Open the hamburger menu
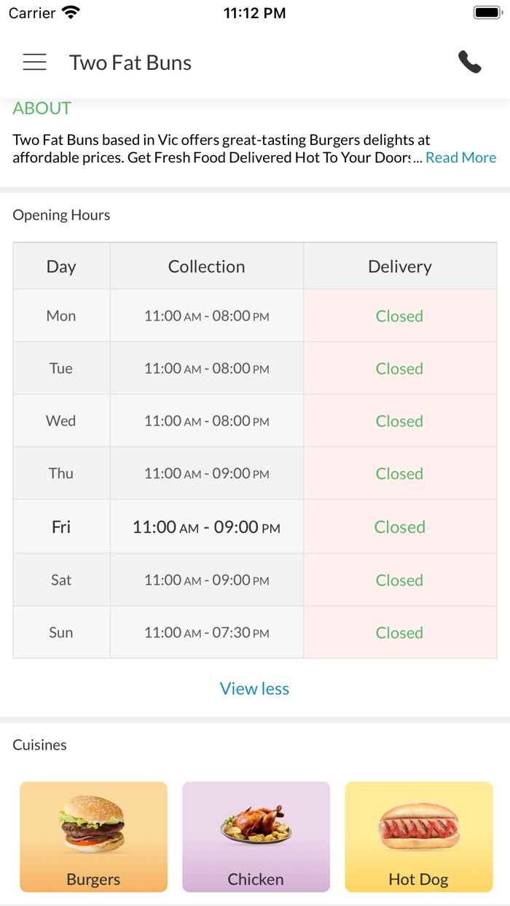 click(x=34, y=63)
